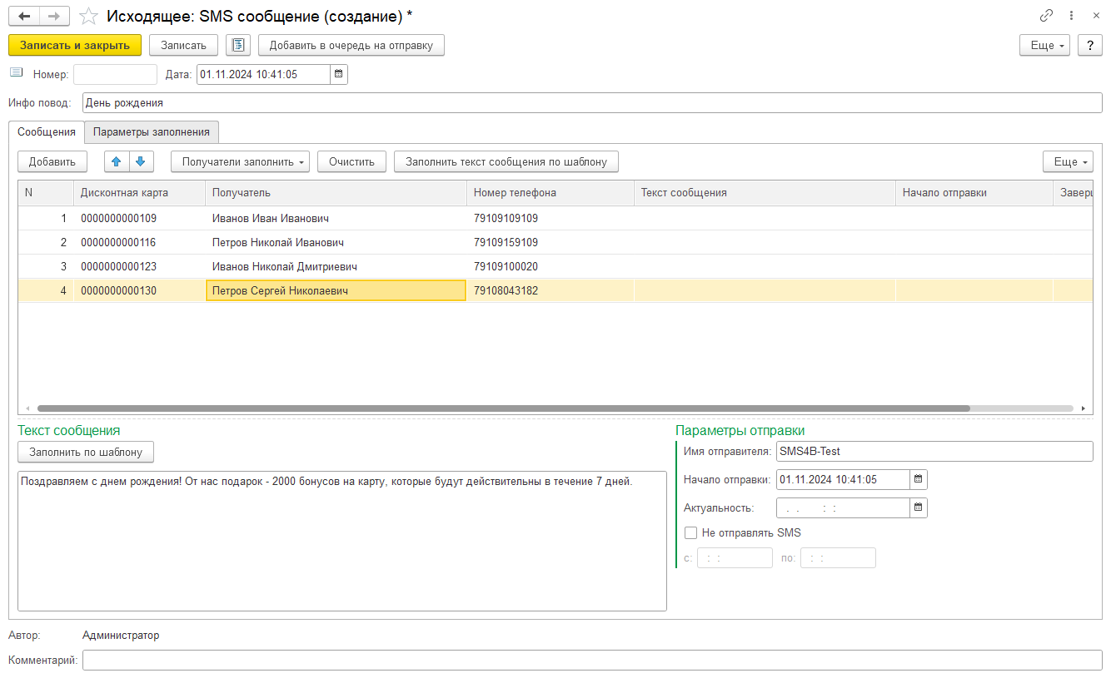Select recipient Иванов Николай Дмитриевич
1116x678 pixels.
(286, 267)
